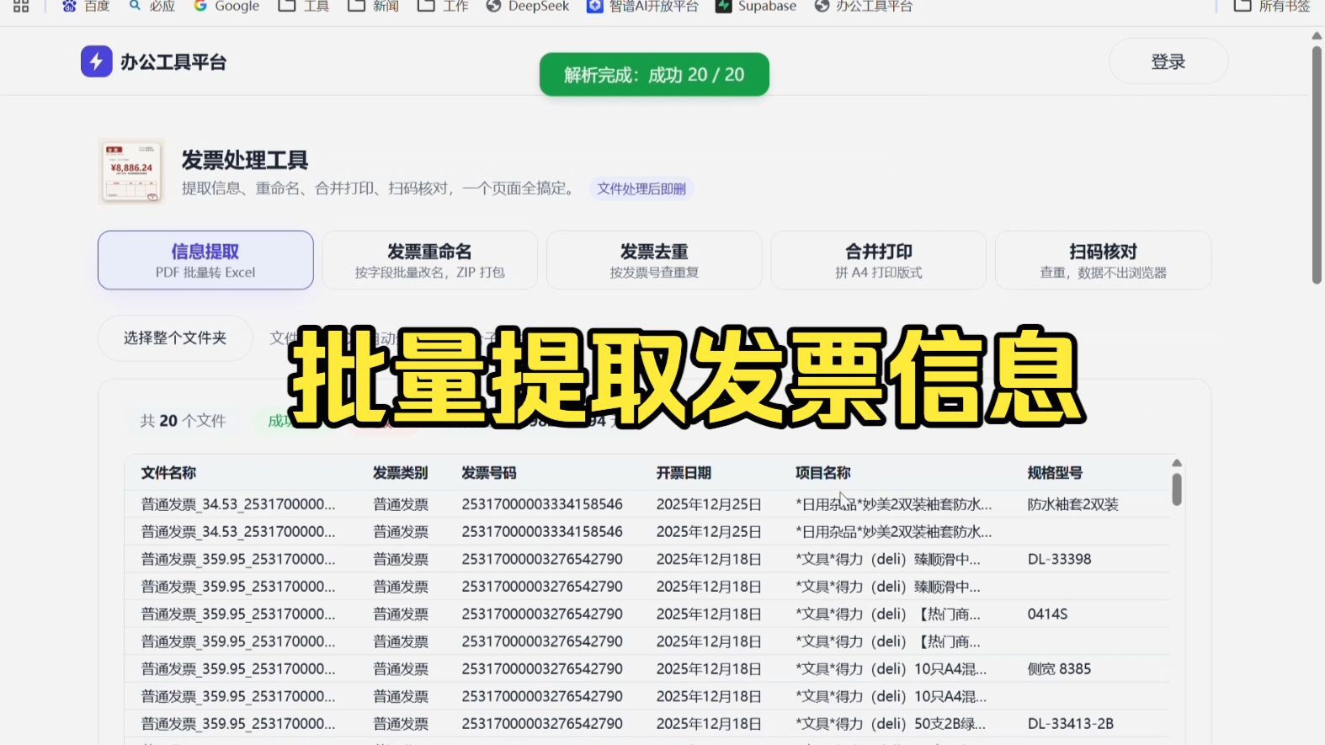Image resolution: width=1325 pixels, height=745 pixels.
Task: Select the DL-33398 spec cell
Action: [1059, 559]
